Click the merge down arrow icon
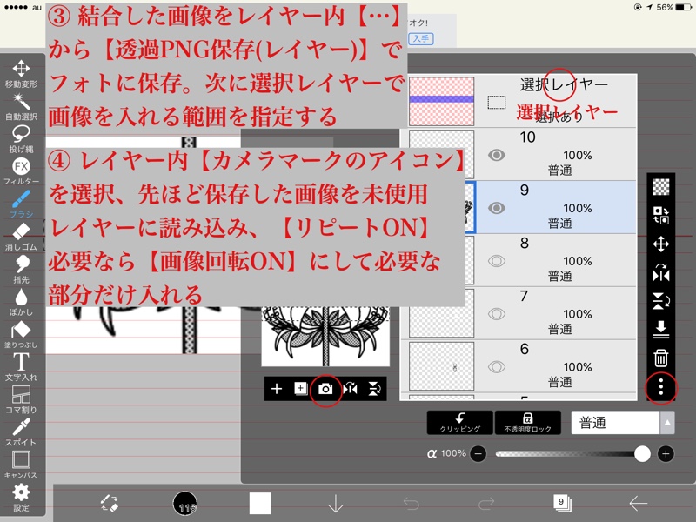Viewport: 696px width, 522px height. (661, 330)
